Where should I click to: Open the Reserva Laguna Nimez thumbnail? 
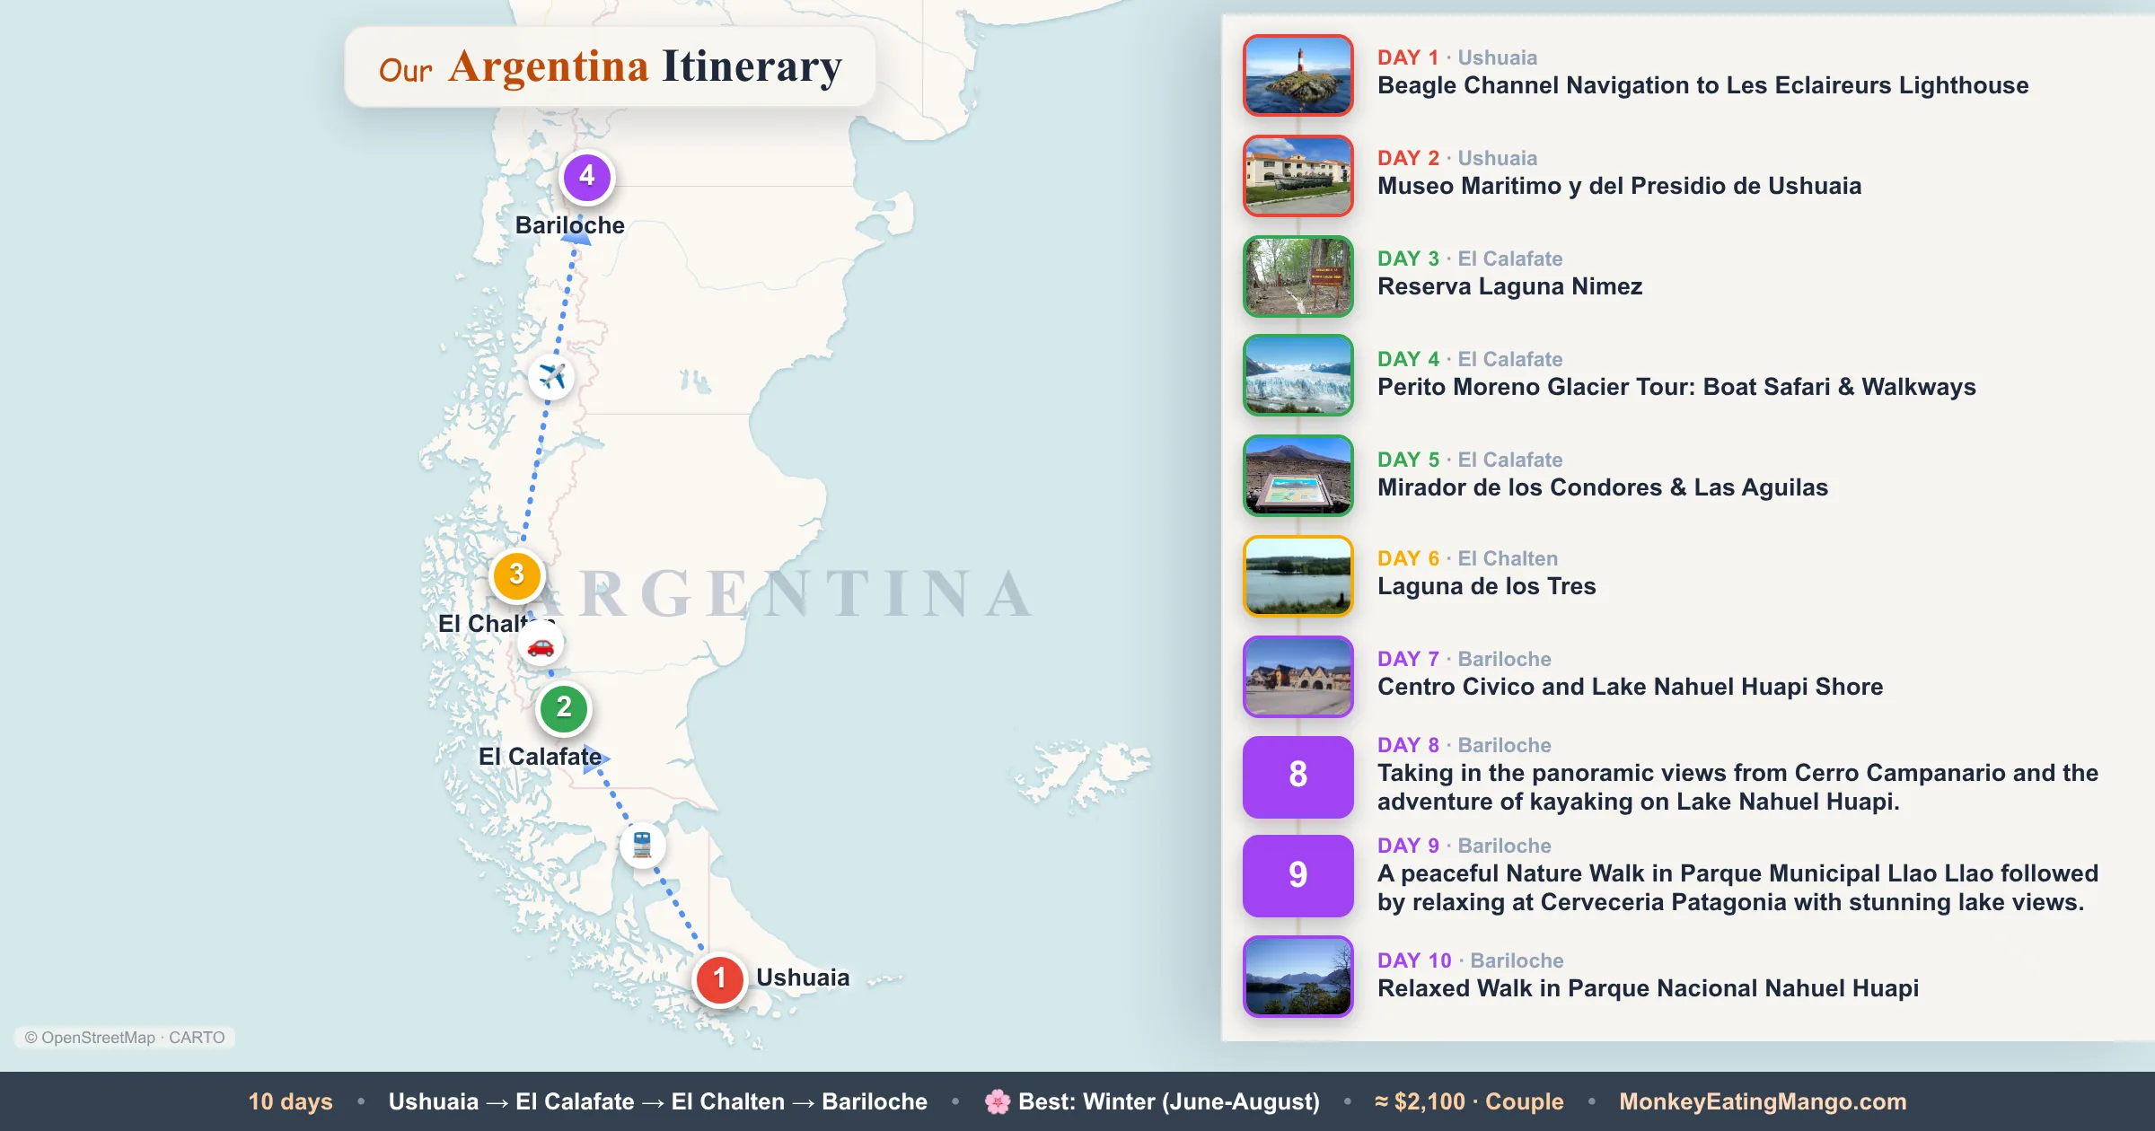coord(1297,276)
